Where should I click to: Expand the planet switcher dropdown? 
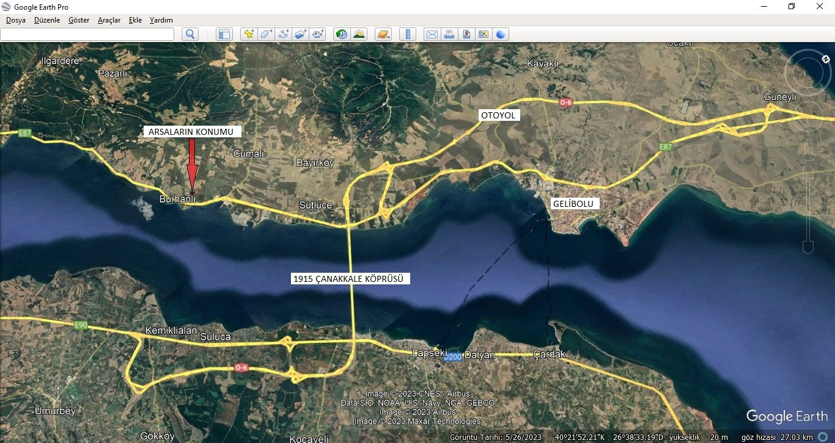383,34
